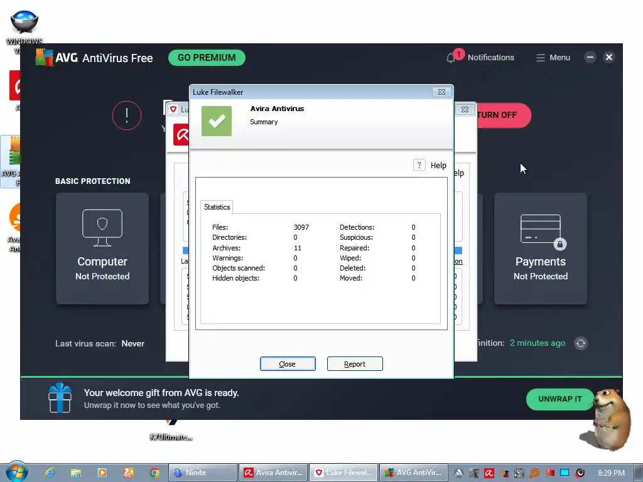The height and width of the screenshot is (482, 643).
Task: Open Windows Explorer from the taskbar
Action: 76,473
